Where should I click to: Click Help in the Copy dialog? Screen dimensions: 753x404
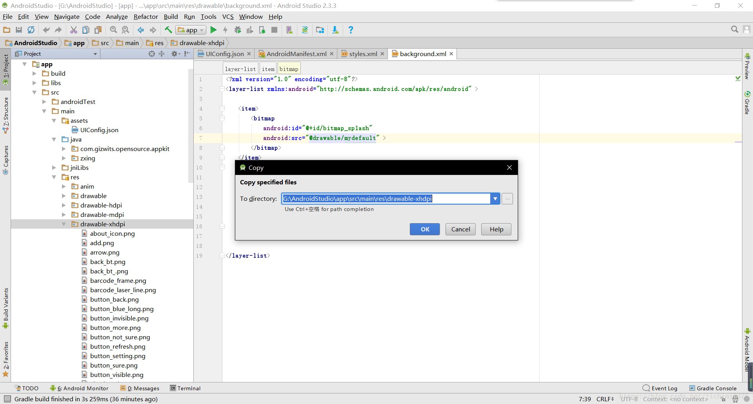pos(496,229)
